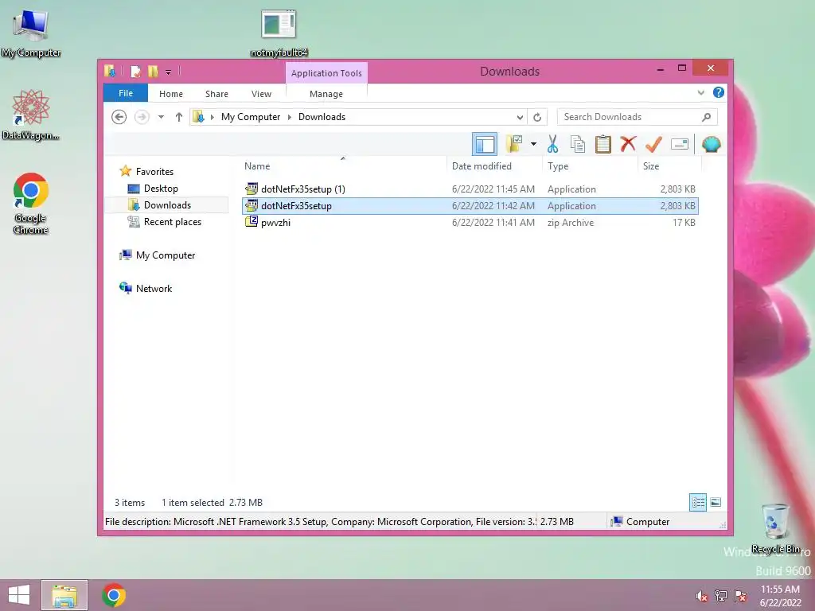Click the quick access New Folder icon
This screenshot has height=611, width=815.
(153, 71)
